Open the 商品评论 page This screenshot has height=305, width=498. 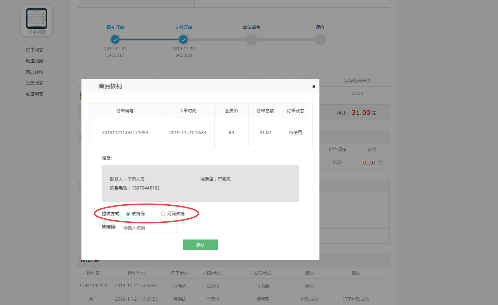tap(34, 72)
